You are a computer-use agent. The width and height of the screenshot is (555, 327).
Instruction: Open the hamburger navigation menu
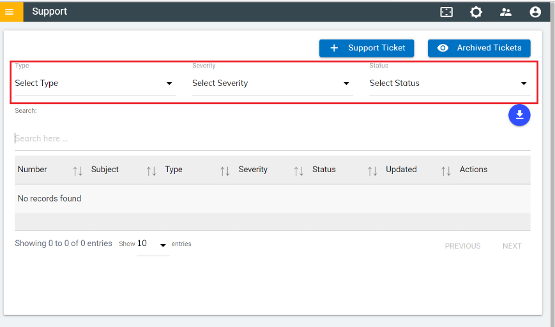[x=10, y=11]
